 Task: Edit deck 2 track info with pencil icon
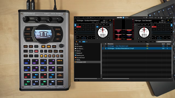[165, 20]
